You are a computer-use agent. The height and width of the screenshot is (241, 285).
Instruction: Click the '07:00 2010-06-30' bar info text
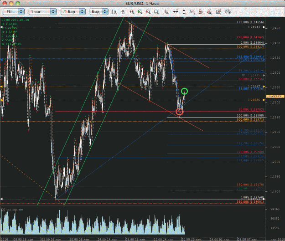[x=15, y=20]
